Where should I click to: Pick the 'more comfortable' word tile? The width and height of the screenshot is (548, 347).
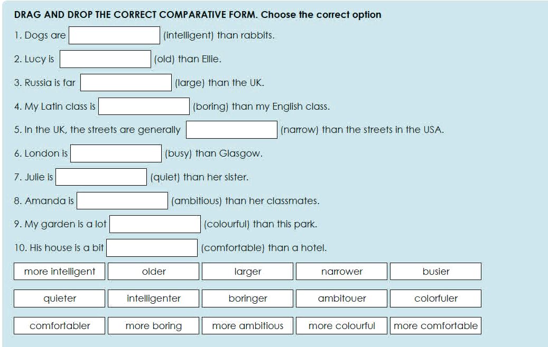[x=435, y=325]
